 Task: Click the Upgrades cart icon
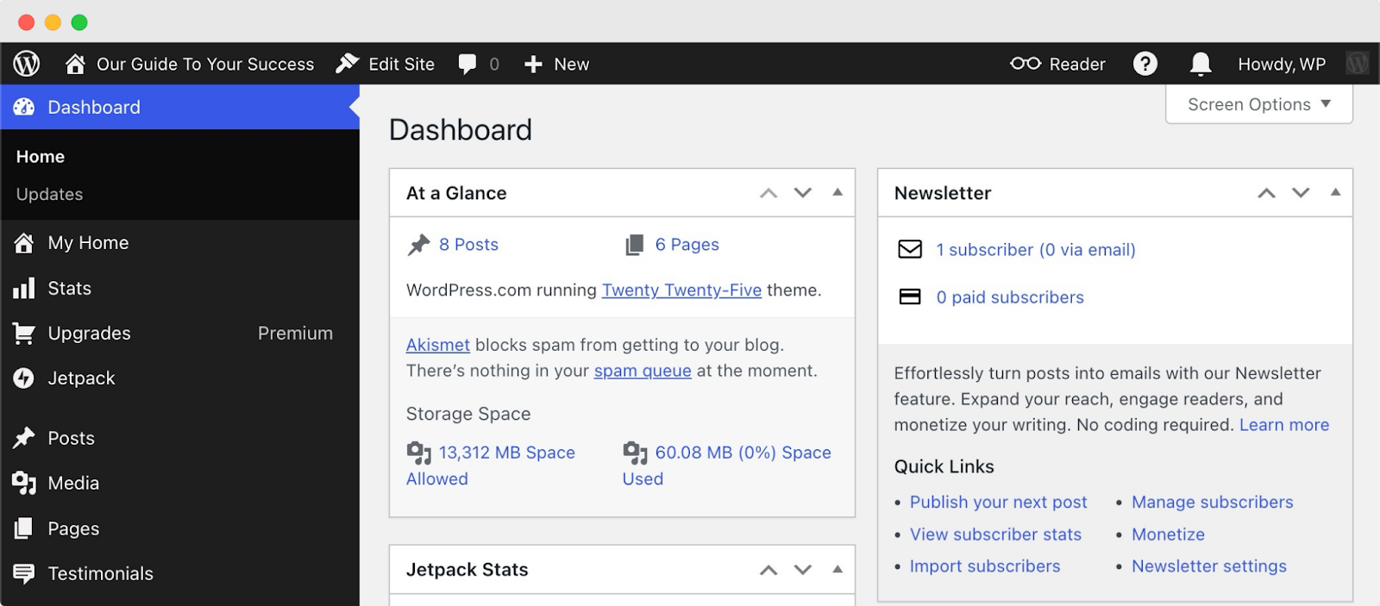pos(24,333)
